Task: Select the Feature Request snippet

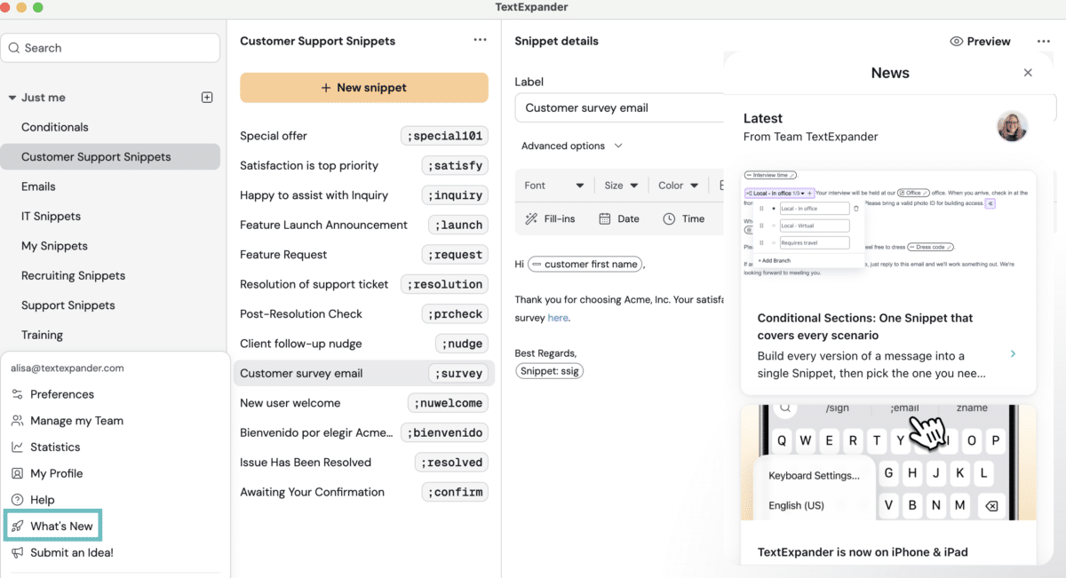Action: click(x=364, y=255)
